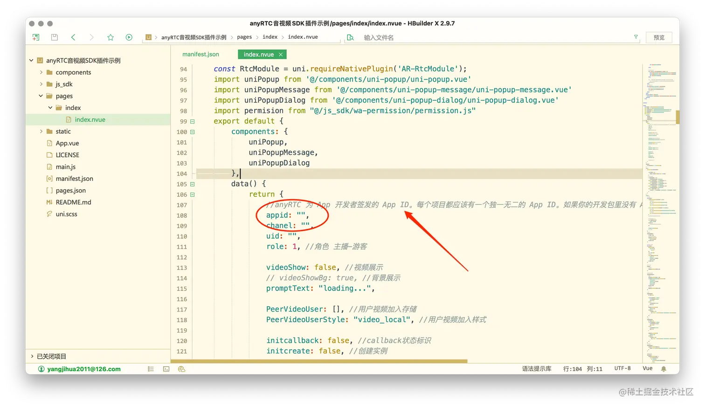Fold code at line 99
Image resolution: width=705 pixels, height=408 pixels.
point(192,121)
